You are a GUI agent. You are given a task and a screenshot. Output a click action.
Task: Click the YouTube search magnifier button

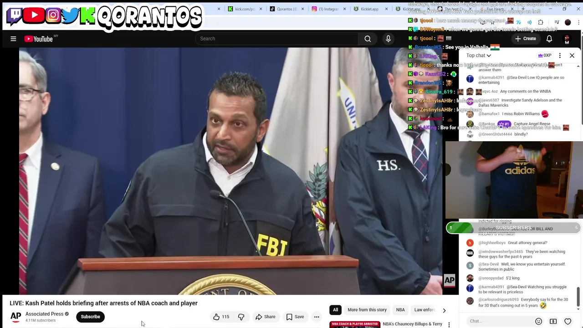pyautogui.click(x=368, y=39)
